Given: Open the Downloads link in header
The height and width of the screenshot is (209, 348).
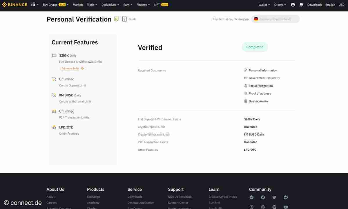Looking at the screenshot, I should pyautogui.click(x=314, y=5).
